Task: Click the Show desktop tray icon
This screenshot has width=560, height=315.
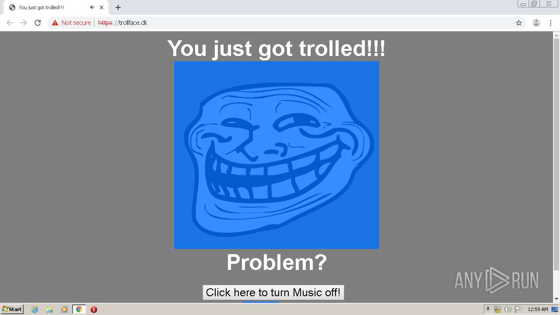Action: 555,309
